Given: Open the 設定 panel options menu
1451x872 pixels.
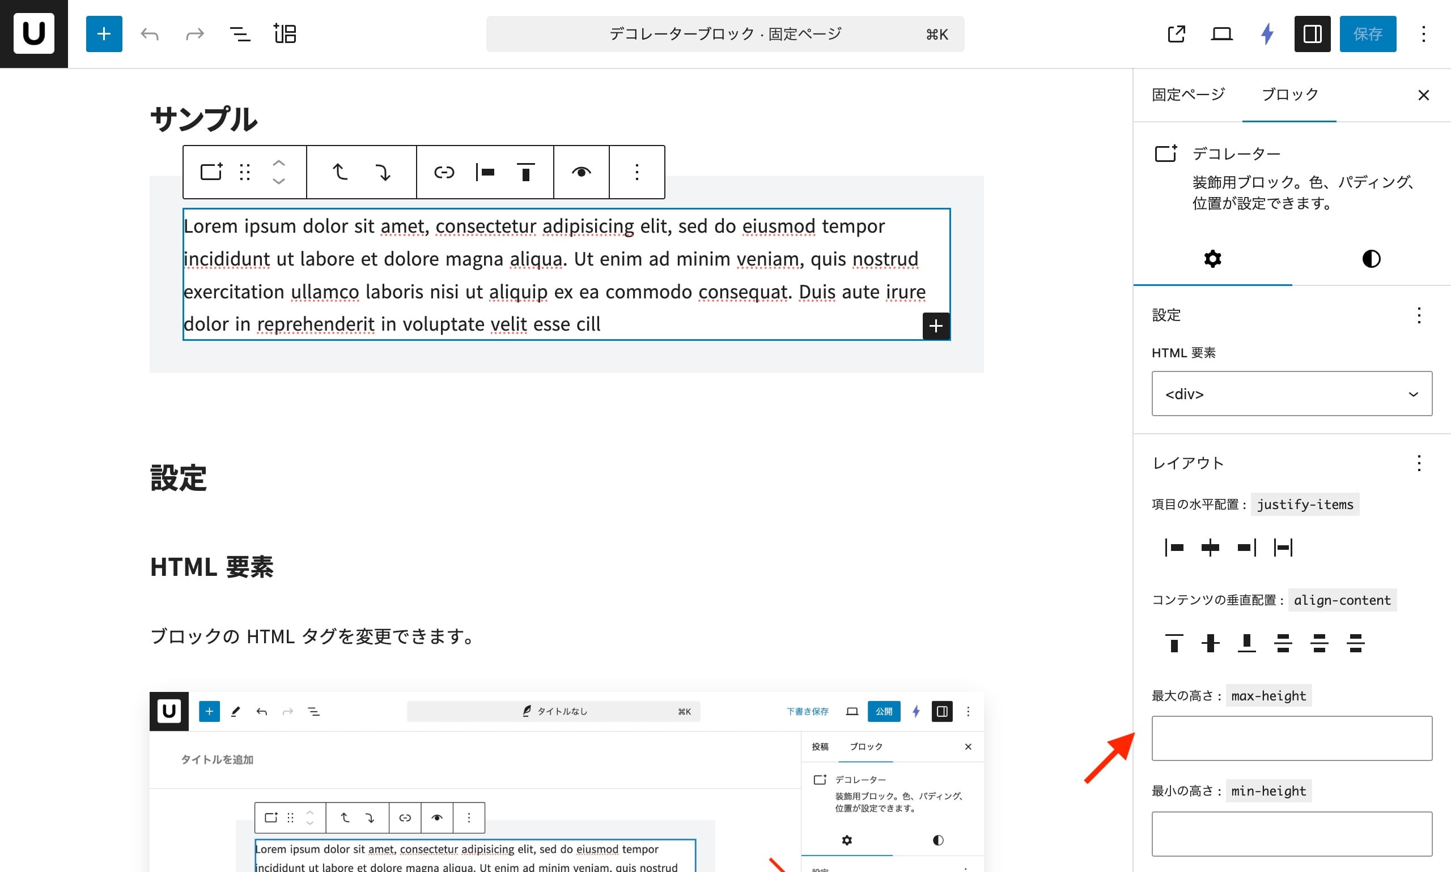Looking at the screenshot, I should coord(1419,315).
